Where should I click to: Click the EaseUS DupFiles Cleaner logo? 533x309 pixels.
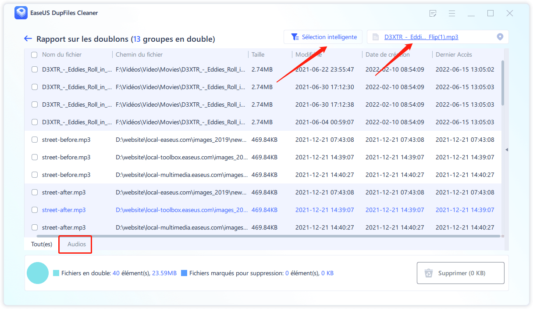tap(21, 13)
